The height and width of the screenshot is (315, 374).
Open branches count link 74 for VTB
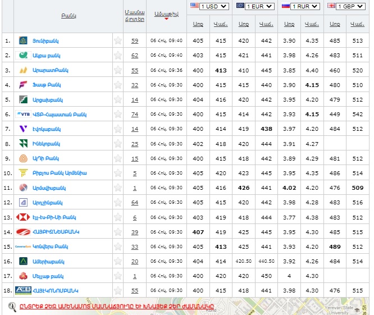click(x=135, y=115)
